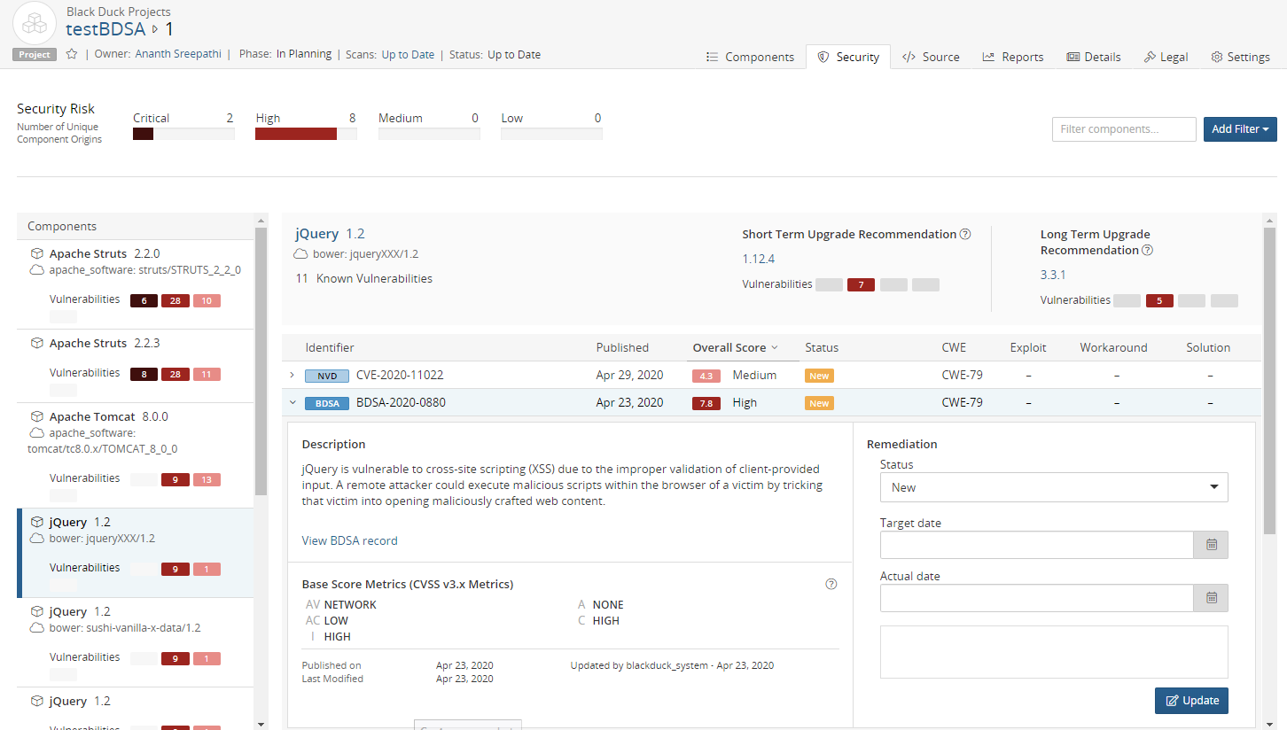
Task: Open the Components tab
Action: click(x=750, y=57)
